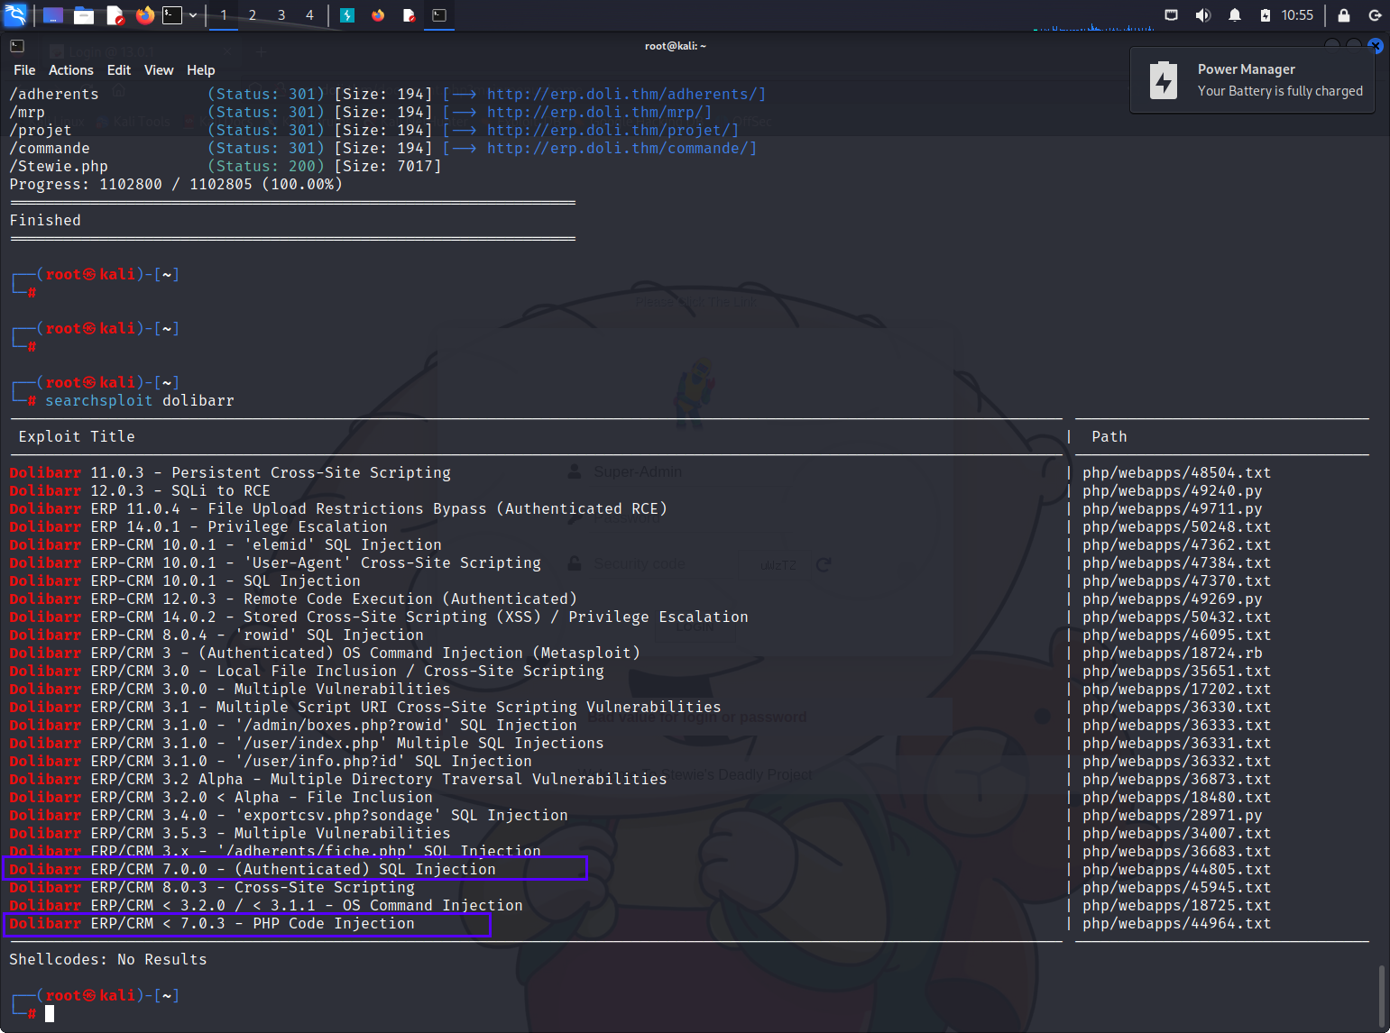Screen dimensions: 1390x1033
Task: Switch to workspace 2
Action: (253, 15)
